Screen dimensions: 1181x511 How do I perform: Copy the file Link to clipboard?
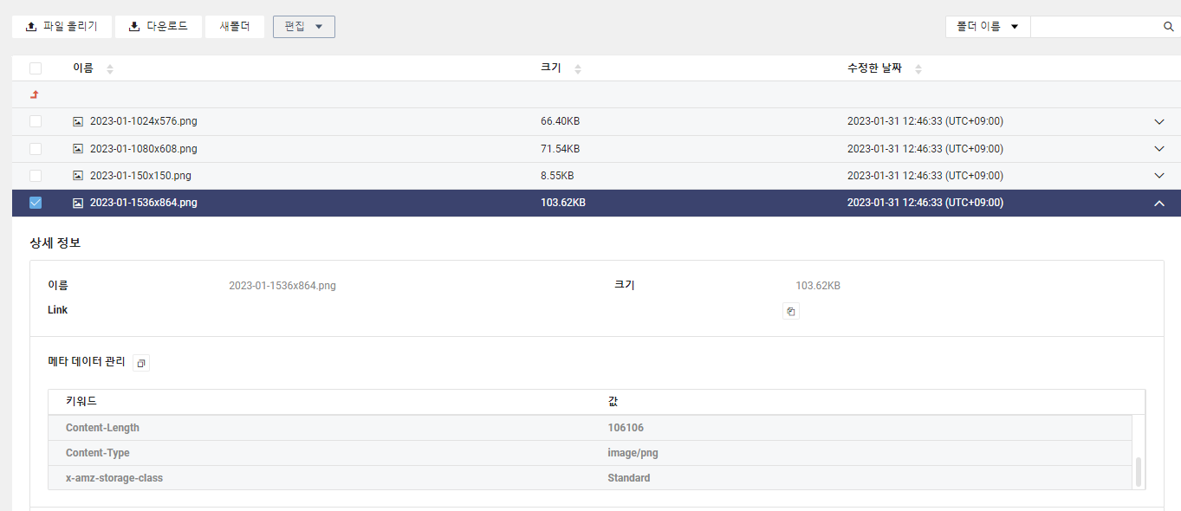click(x=790, y=310)
